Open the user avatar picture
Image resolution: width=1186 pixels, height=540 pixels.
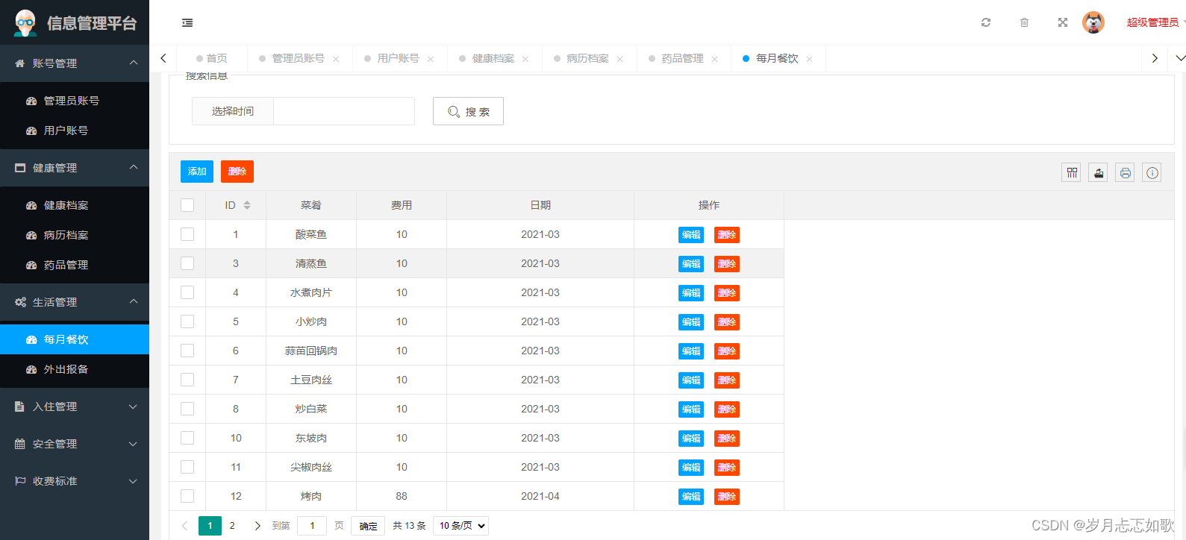(x=1093, y=22)
